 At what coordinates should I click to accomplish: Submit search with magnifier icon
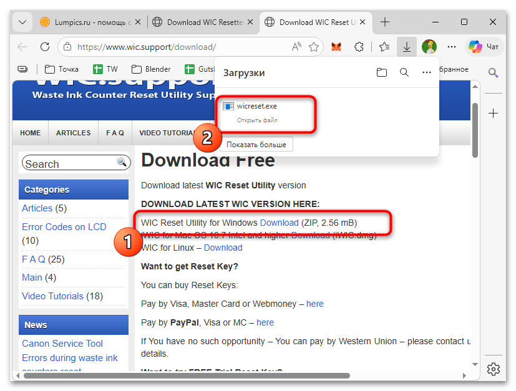122,162
